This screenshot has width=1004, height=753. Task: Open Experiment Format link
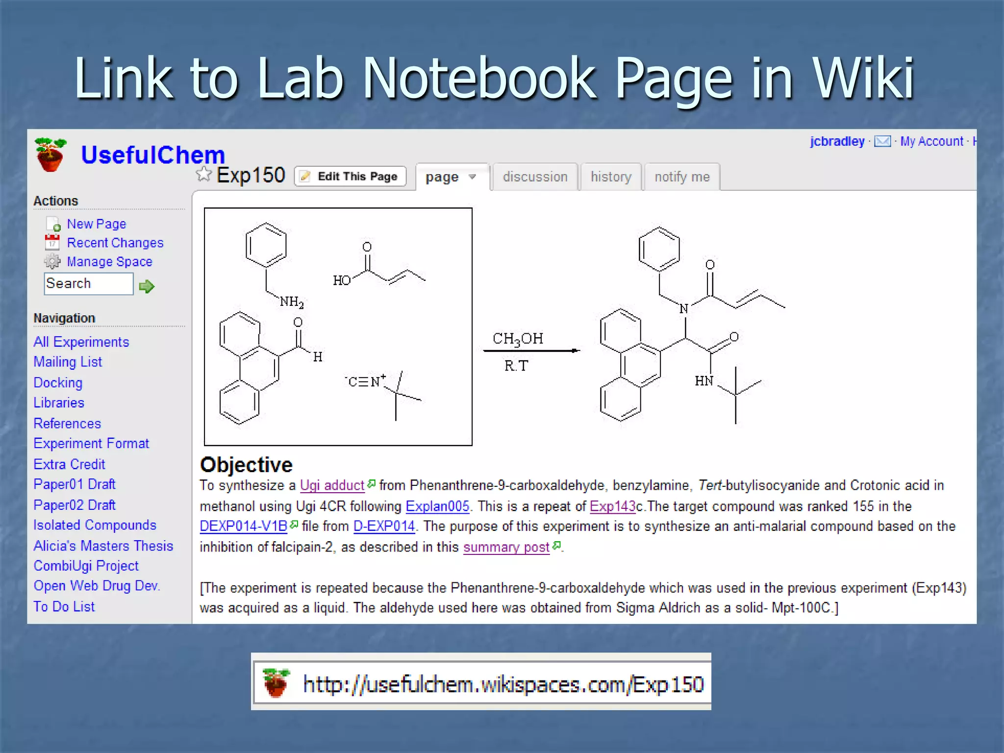tap(91, 443)
